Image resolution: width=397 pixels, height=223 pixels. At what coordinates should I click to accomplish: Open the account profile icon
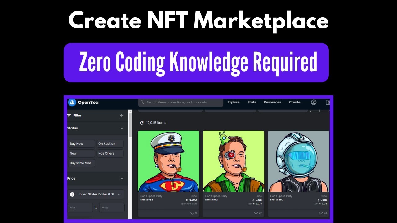(314, 102)
